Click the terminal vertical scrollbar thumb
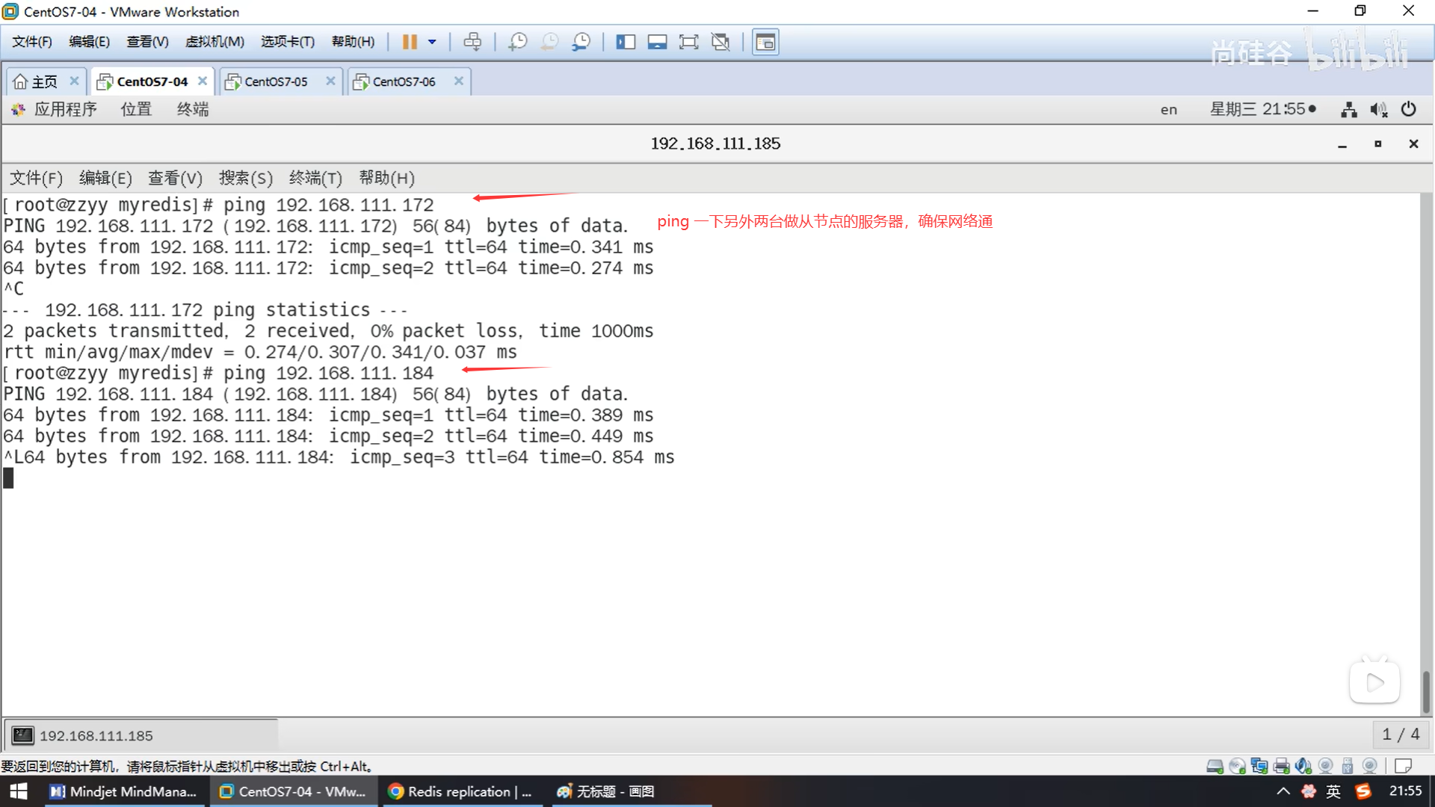The width and height of the screenshot is (1435, 807). [1425, 691]
